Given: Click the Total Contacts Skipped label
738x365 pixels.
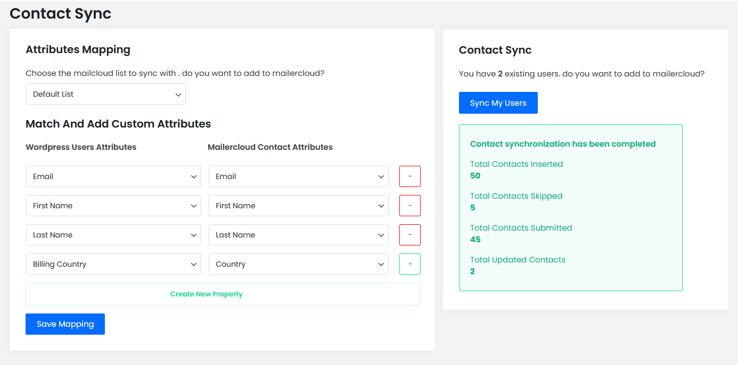Looking at the screenshot, I should (516, 196).
